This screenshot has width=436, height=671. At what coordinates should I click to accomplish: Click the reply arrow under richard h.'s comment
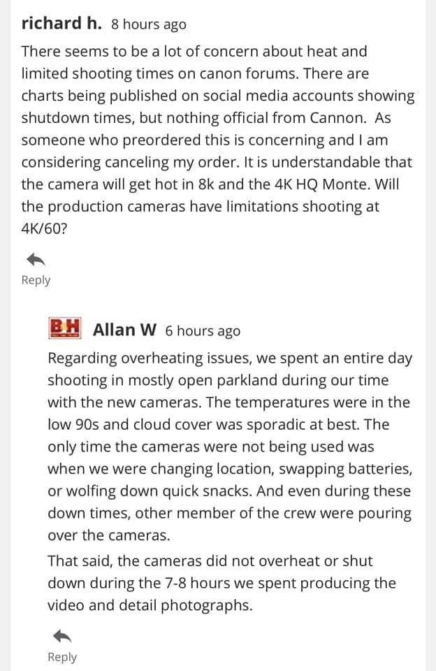(36, 259)
